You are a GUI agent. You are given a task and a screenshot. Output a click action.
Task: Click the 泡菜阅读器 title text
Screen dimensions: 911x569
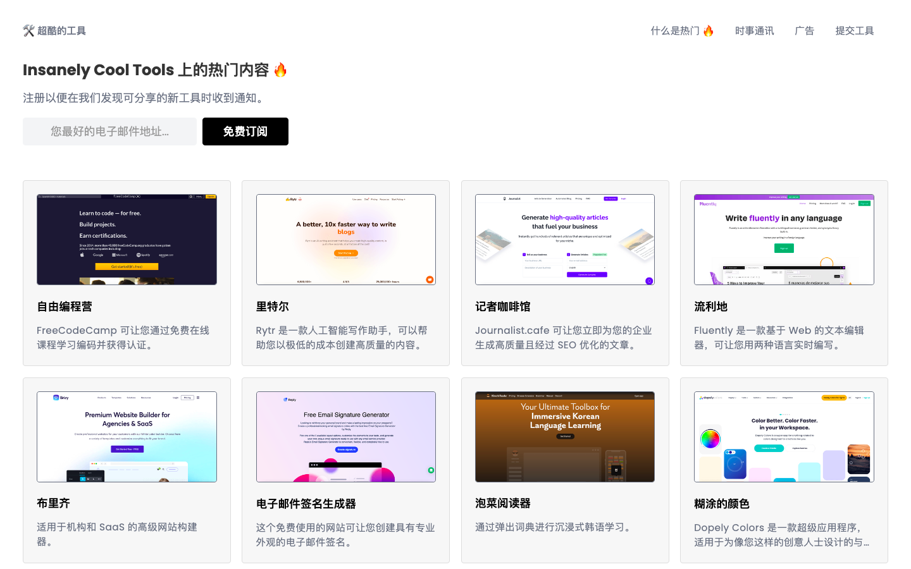(503, 503)
